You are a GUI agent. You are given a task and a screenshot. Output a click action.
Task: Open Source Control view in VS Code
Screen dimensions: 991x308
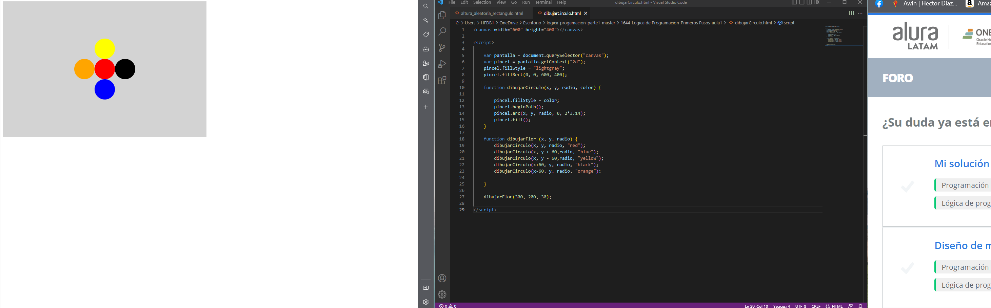tap(442, 48)
